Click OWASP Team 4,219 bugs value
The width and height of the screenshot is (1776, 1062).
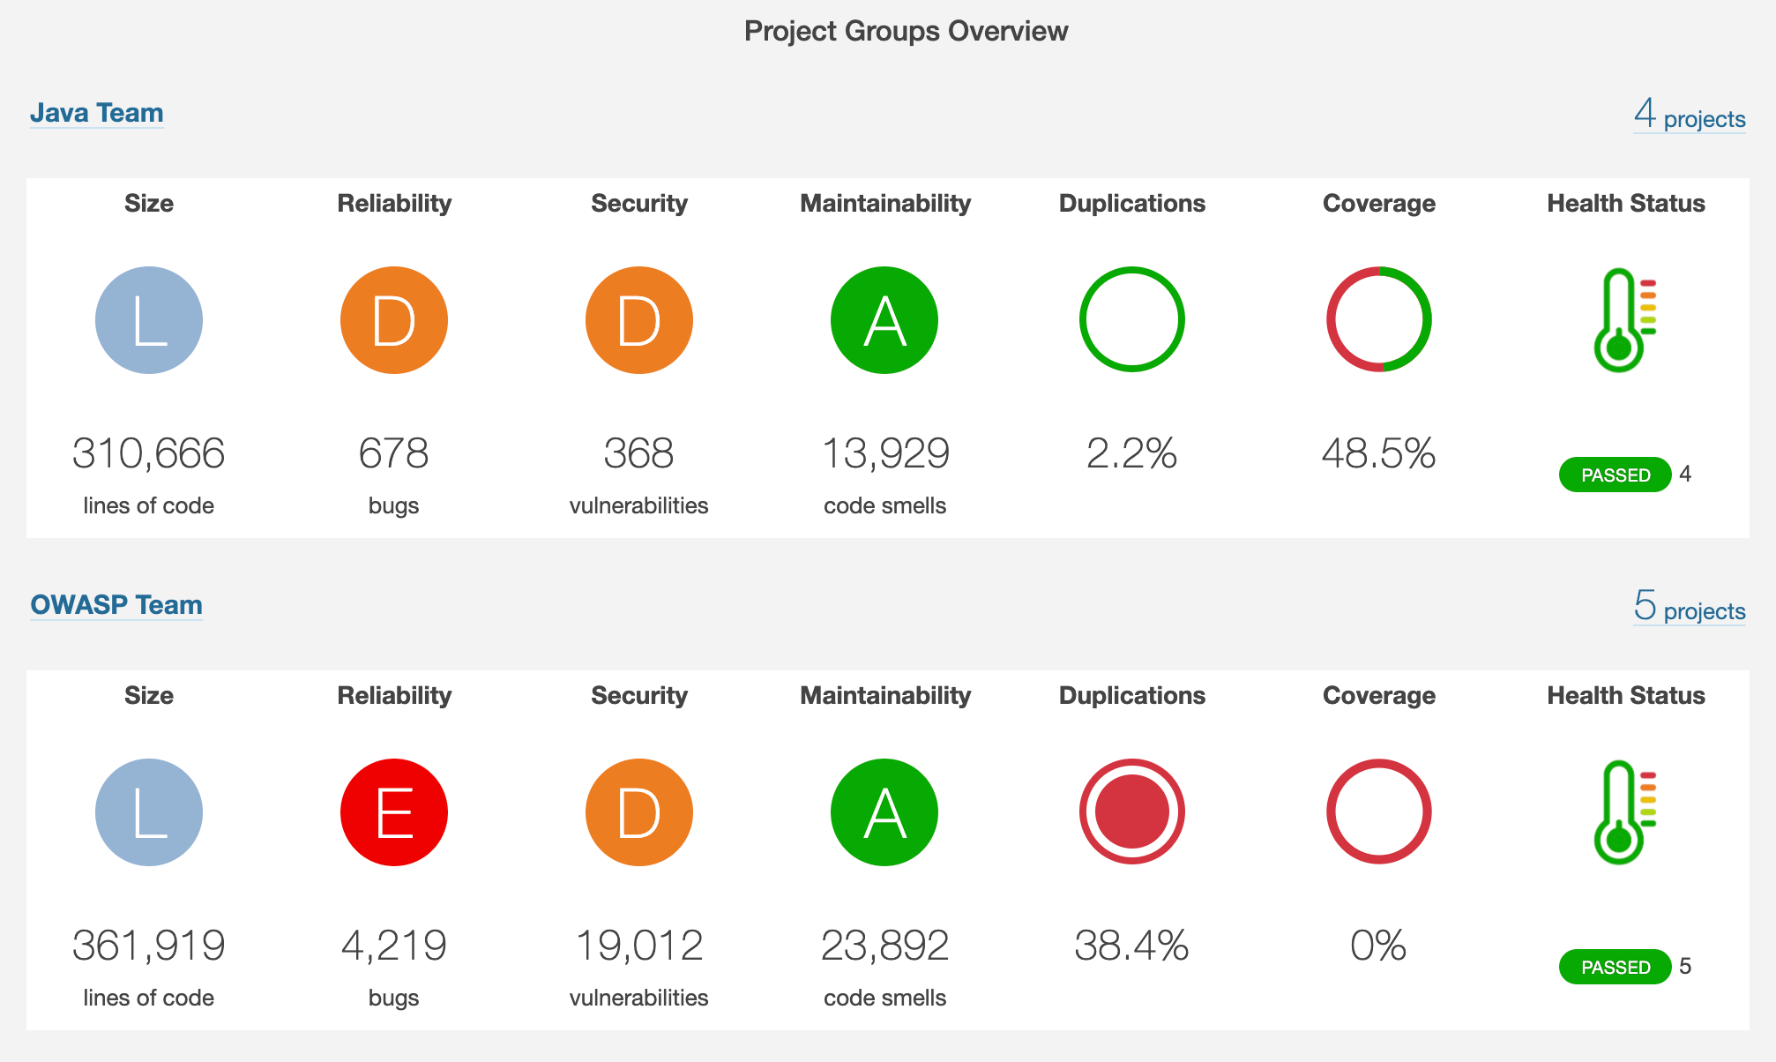[394, 946]
